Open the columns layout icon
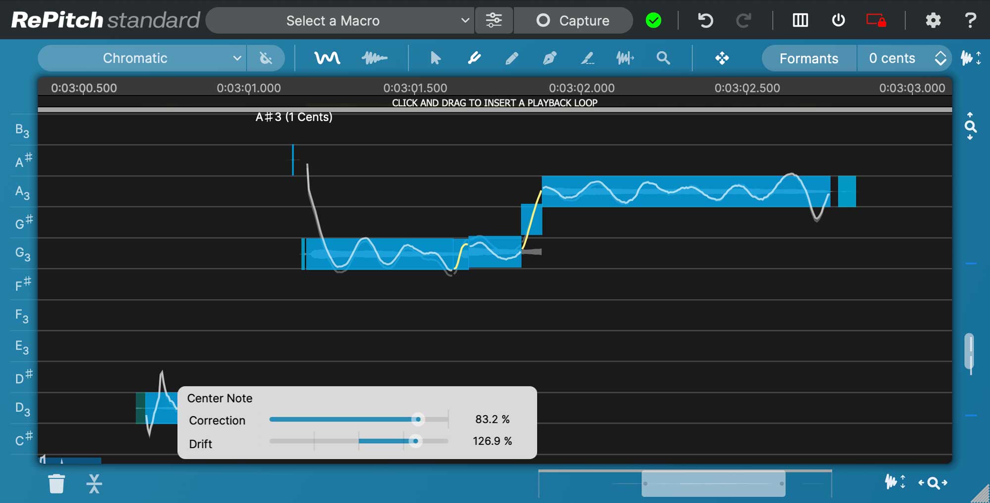The image size is (990, 503). (800, 20)
